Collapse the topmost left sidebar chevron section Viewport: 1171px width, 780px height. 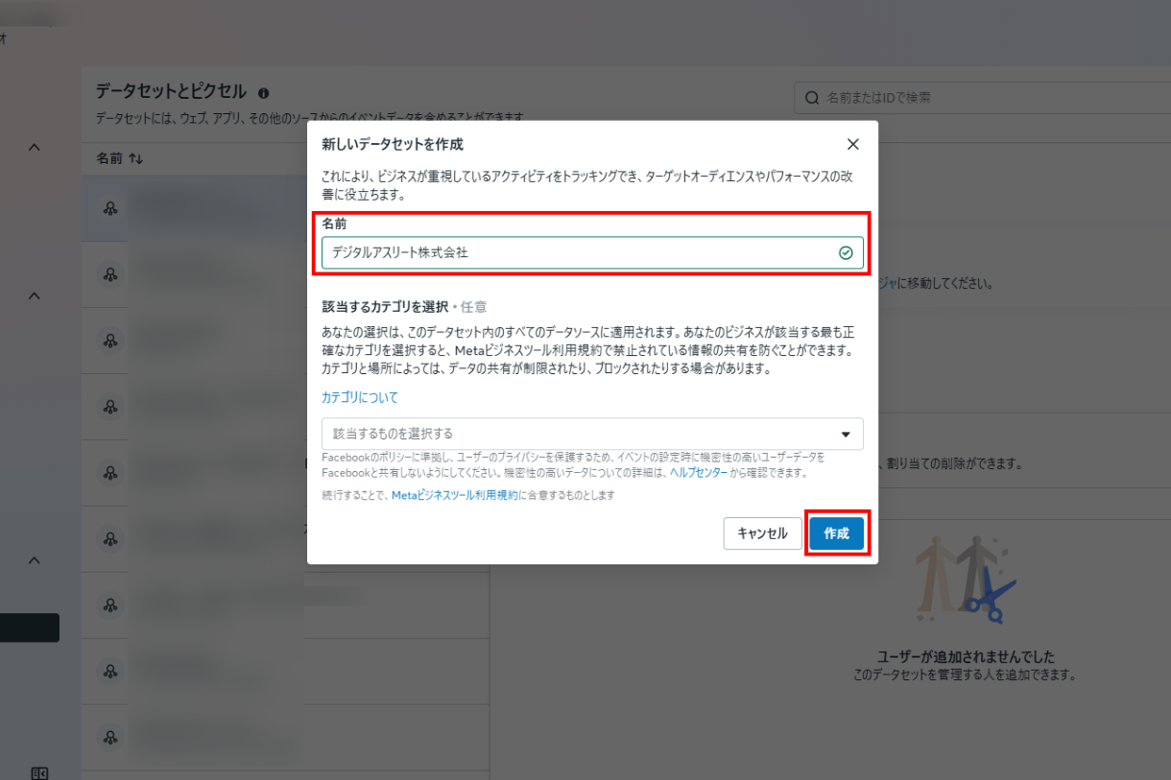35,148
